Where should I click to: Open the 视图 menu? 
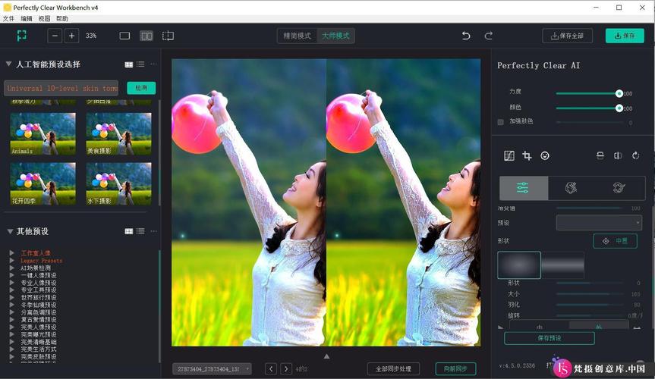coord(44,19)
